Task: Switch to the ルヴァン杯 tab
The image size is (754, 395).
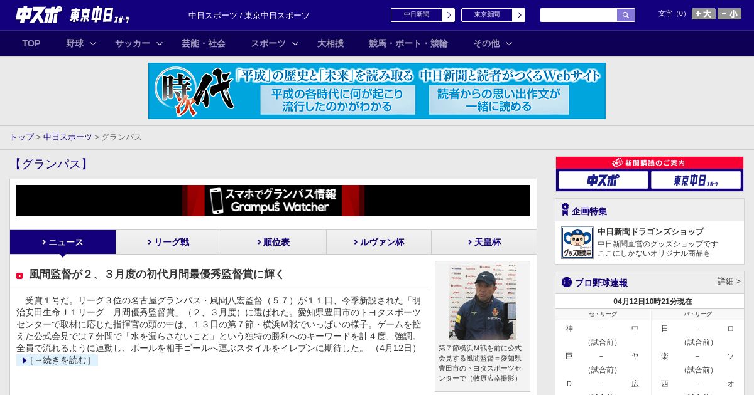Action: (x=379, y=242)
